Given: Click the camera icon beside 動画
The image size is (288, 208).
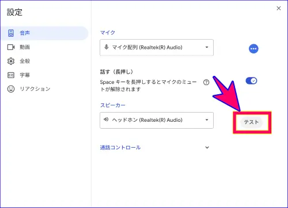Looking at the screenshot, I should [x=11, y=47].
